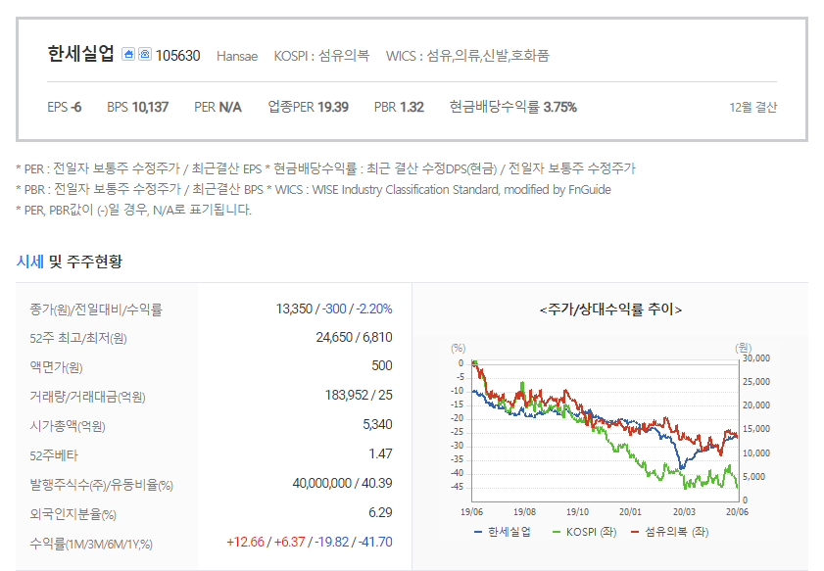Click the 30,000 right axis label
Screen dimensions: 824x571
[x=756, y=358]
